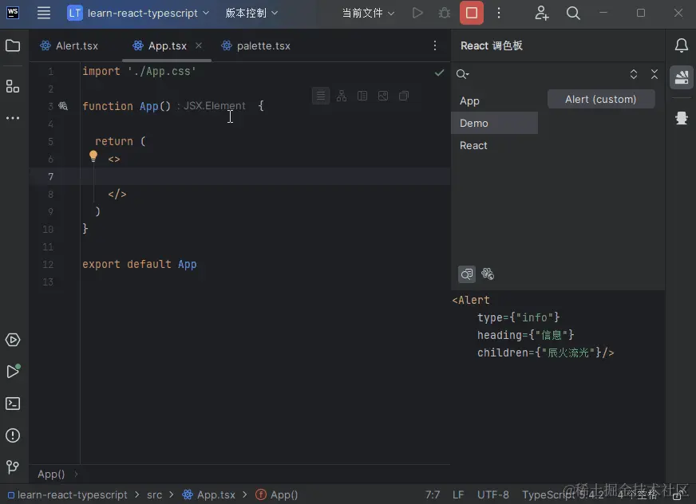
Task: Open the Notifications bell
Action: pyautogui.click(x=682, y=45)
